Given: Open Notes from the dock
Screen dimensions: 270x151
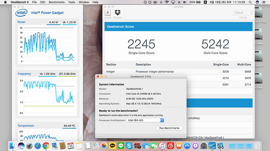Looking at the screenshot, I should tap(79, 146).
